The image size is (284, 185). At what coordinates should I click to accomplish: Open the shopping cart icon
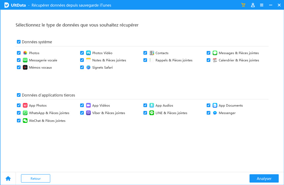tap(243, 5)
